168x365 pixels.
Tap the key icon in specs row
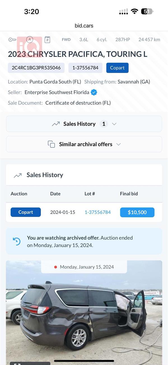12,40
